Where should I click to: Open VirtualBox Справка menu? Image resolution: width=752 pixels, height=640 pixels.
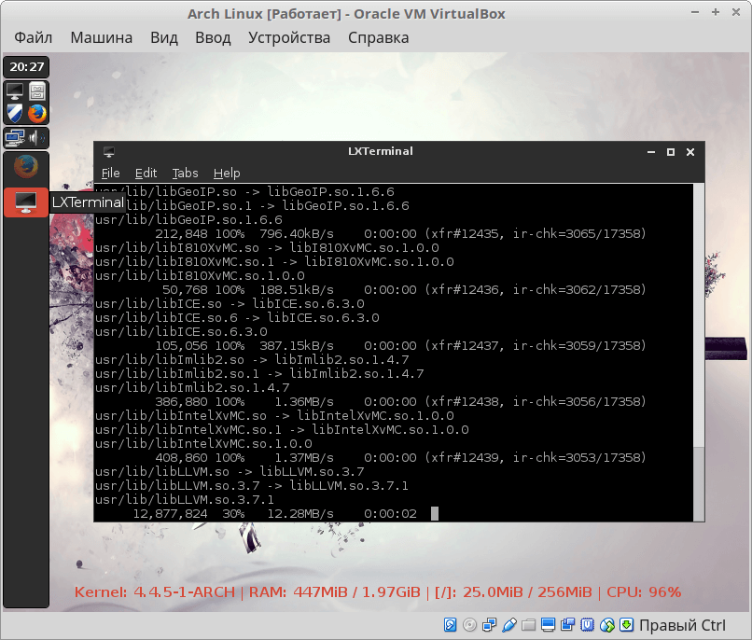tap(378, 38)
